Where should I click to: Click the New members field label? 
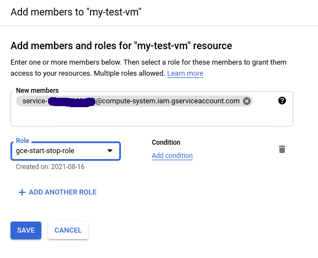click(x=38, y=91)
